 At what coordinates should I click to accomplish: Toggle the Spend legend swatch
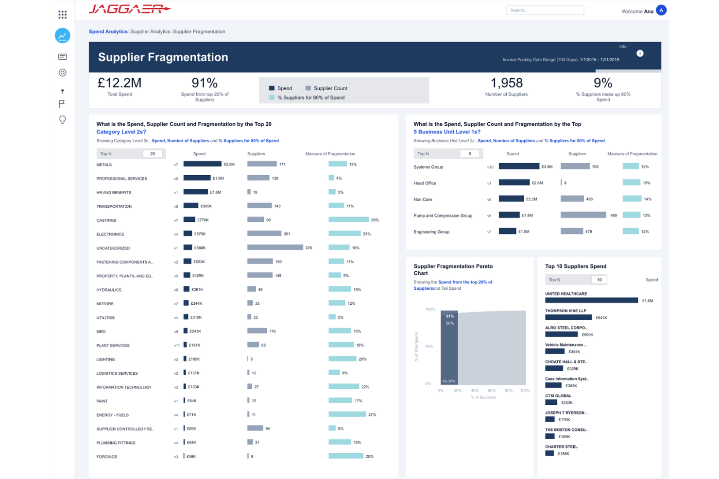tap(272, 88)
